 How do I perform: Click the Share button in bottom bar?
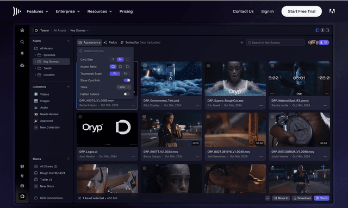[x=321, y=198]
